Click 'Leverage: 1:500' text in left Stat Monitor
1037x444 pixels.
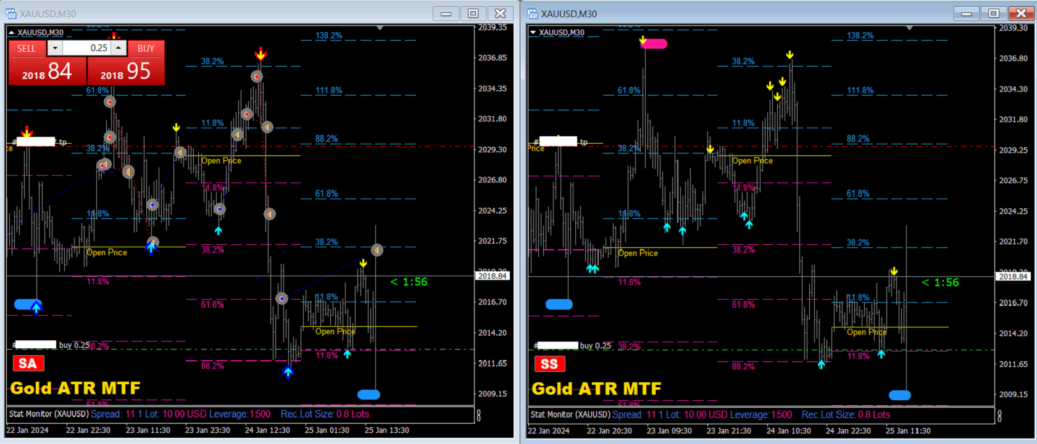pos(240,414)
